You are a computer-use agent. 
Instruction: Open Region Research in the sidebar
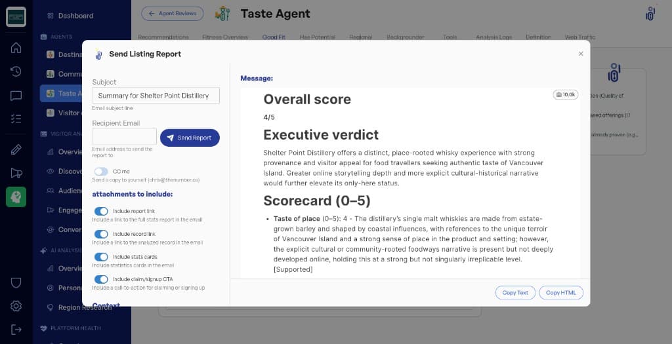(79, 307)
